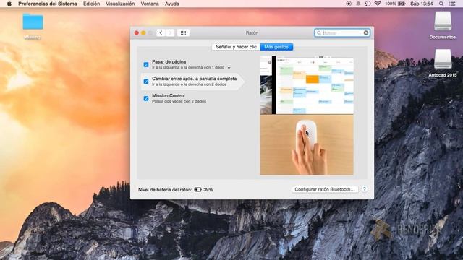
Task: Open the Time Machine menu bar icon
Action: (x=368, y=4)
